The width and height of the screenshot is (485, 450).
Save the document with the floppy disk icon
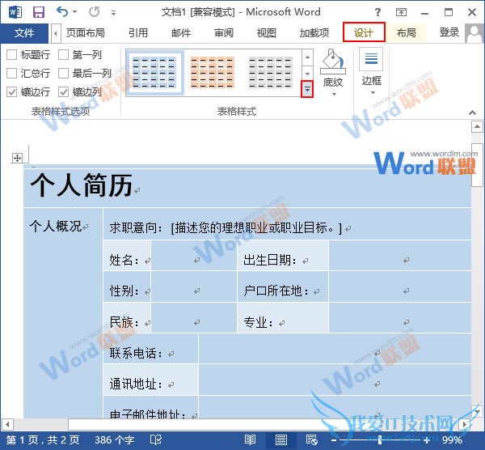click(39, 12)
